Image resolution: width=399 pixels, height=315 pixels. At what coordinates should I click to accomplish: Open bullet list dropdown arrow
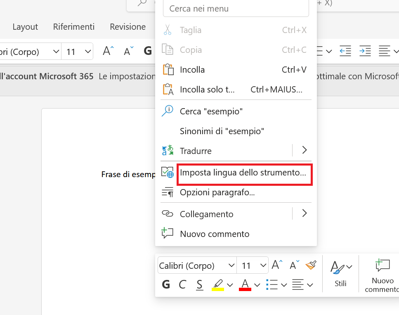pos(284,285)
